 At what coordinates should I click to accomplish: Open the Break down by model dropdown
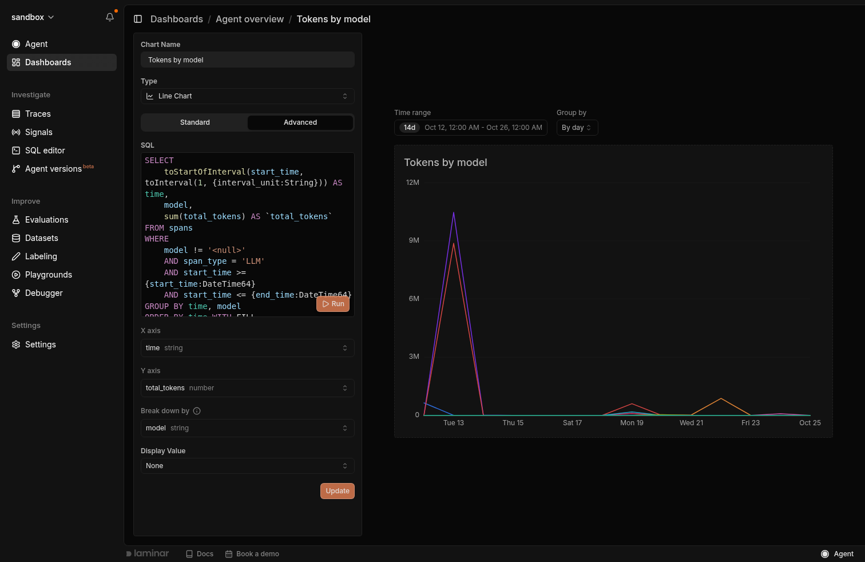coord(247,428)
